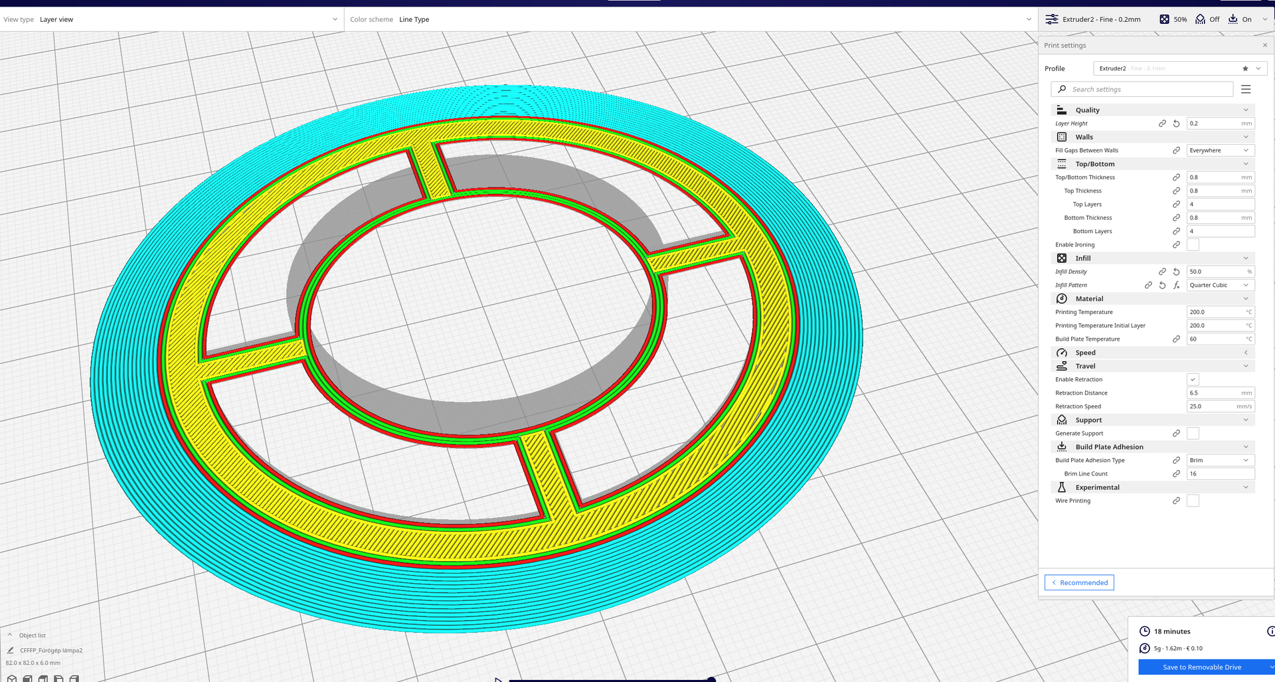This screenshot has width=1275, height=682.
Task: Click Save to Removable Drive
Action: 1202,667
